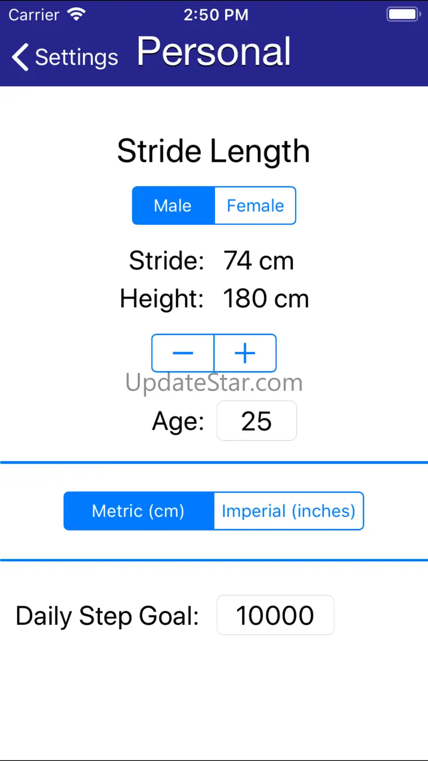Select the Male gender option
The width and height of the screenshot is (428, 761).
click(x=173, y=206)
